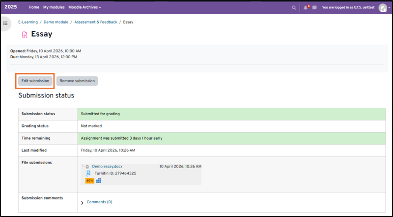The width and height of the screenshot is (393, 217).
Task: Click the 'Grading status' row label
Action: point(35,126)
